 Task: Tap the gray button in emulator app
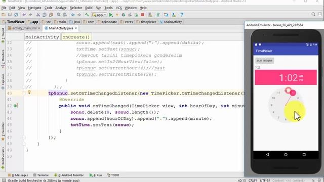point(264,61)
